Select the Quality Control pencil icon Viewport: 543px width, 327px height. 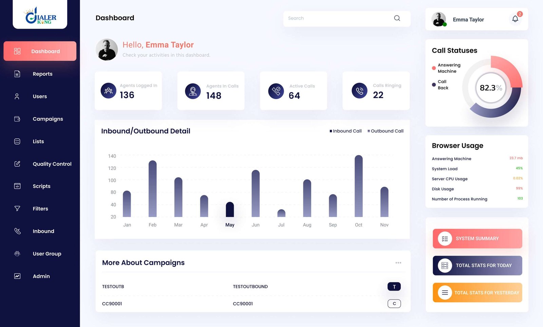(17, 164)
